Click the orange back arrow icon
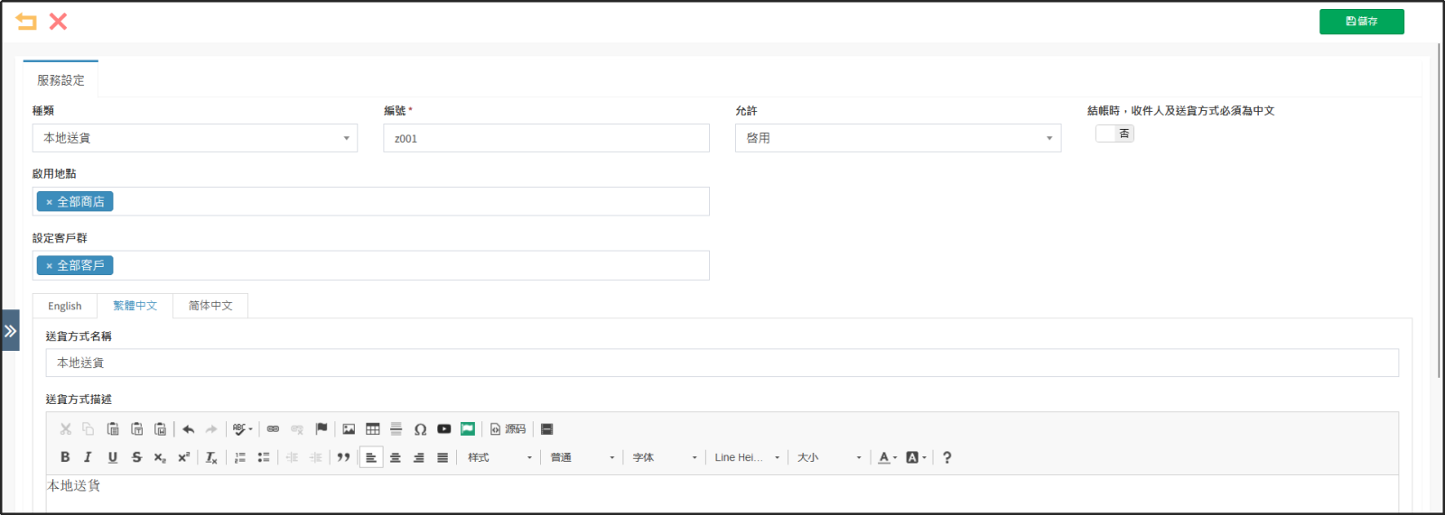Screen dimensions: 1445x515 [x=26, y=22]
